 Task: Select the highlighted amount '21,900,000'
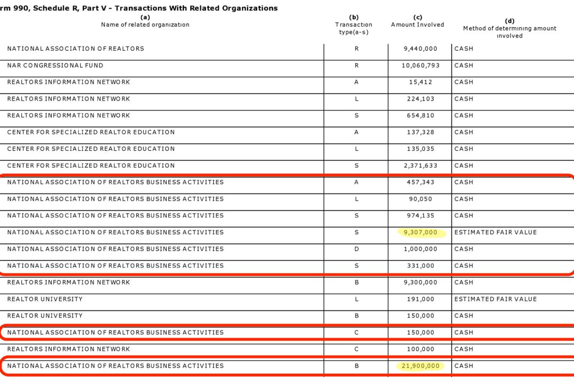[x=420, y=366]
